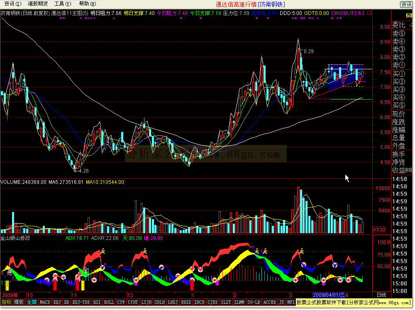Click the 2008年 timeline label
Image resolution: width=415 pixels, height=310 pixels.
pyautogui.click(x=10, y=295)
